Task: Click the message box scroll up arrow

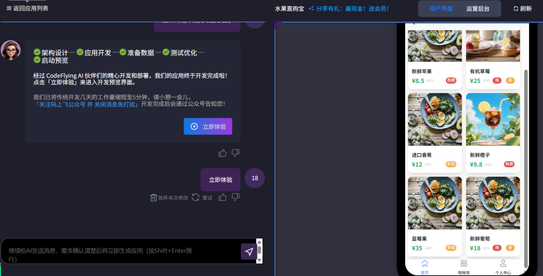Action: (x=259, y=241)
